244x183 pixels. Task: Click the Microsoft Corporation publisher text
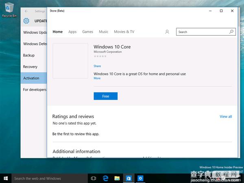108,52
